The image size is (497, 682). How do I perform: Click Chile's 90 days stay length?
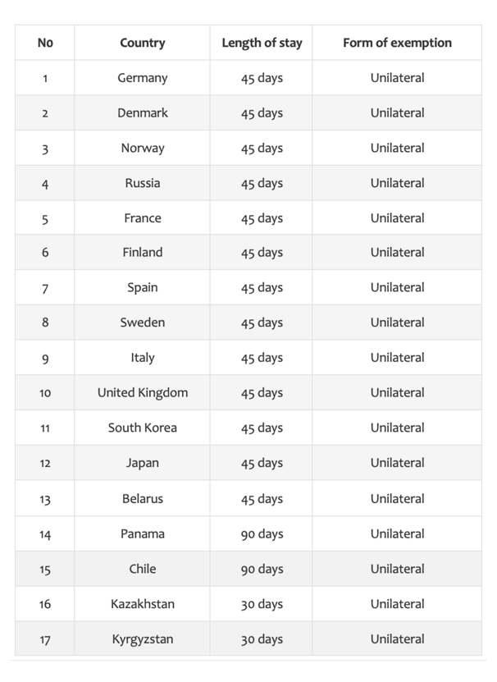[x=262, y=570]
